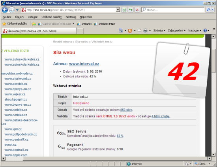The height and width of the screenshot is (167, 217).
Task: Open the Nástroje menu in menu bar
Action: [x=71, y=17]
